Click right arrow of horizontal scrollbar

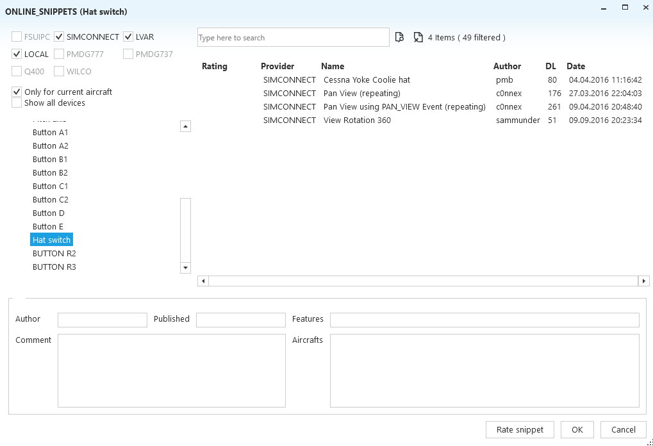643,281
